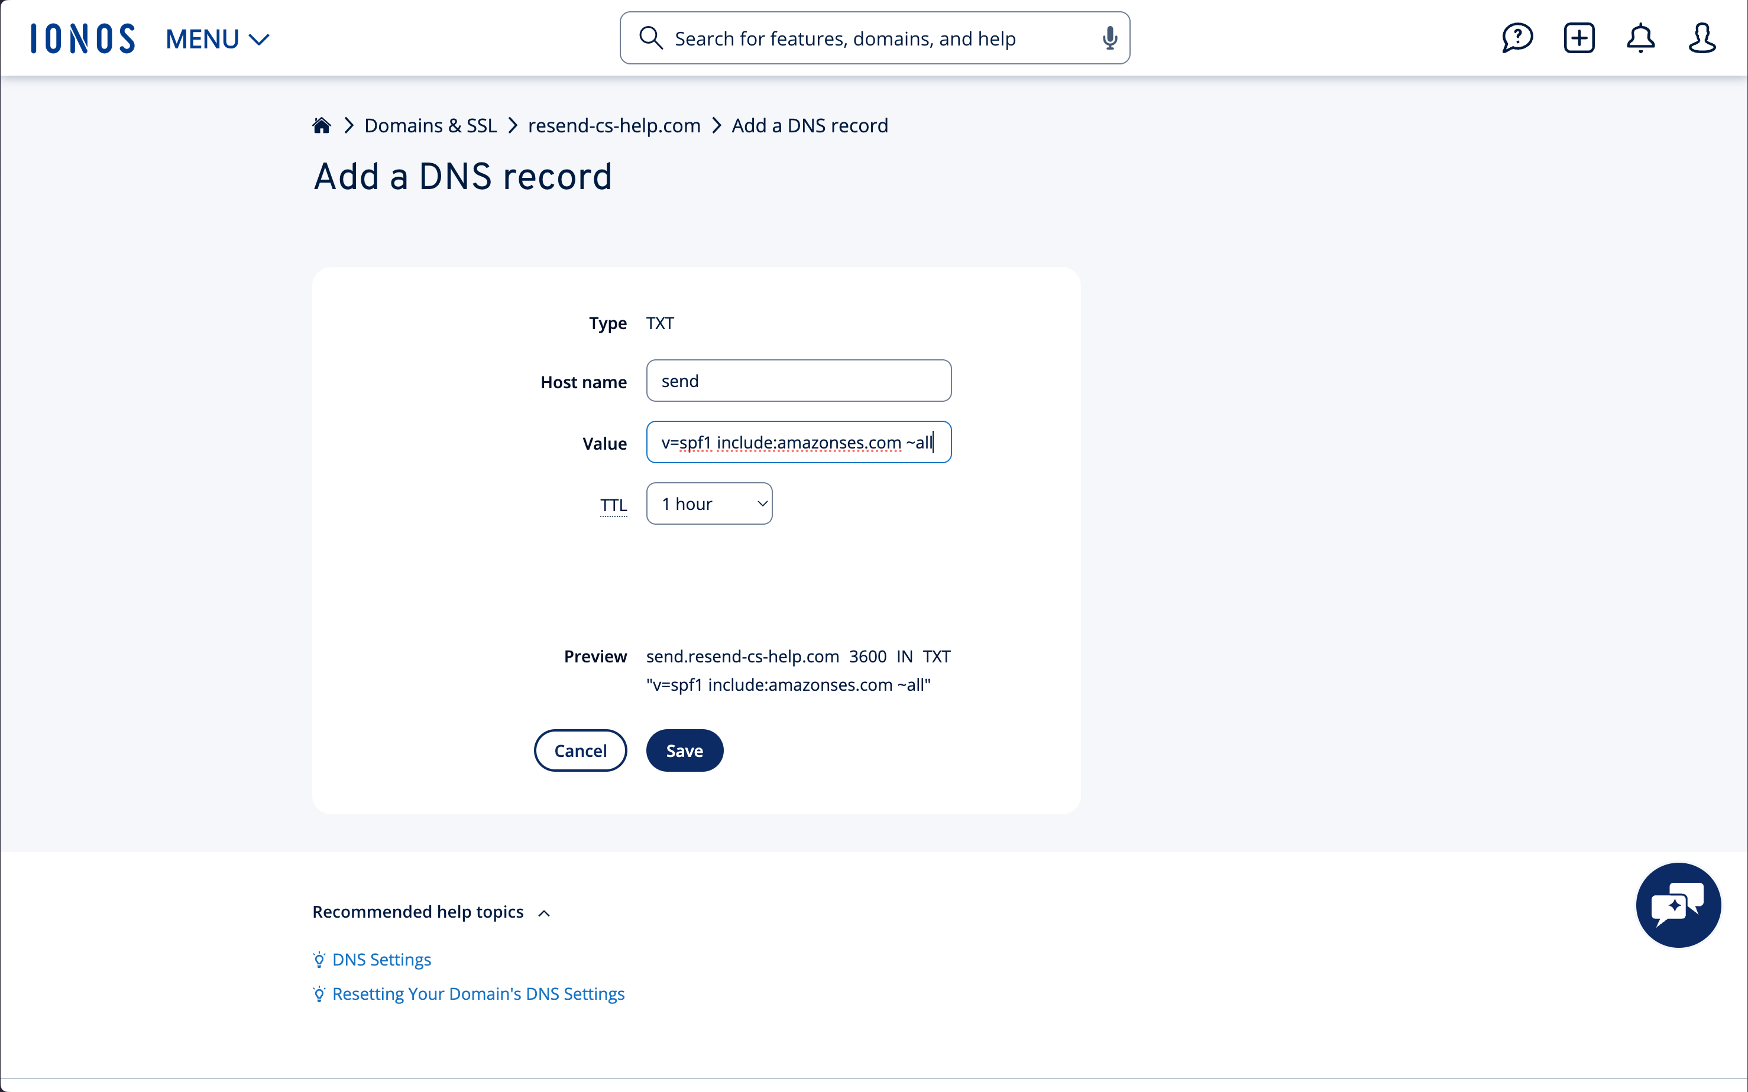This screenshot has height=1092, width=1748.
Task: Open Domains & SSL breadcrumb
Action: coord(430,126)
